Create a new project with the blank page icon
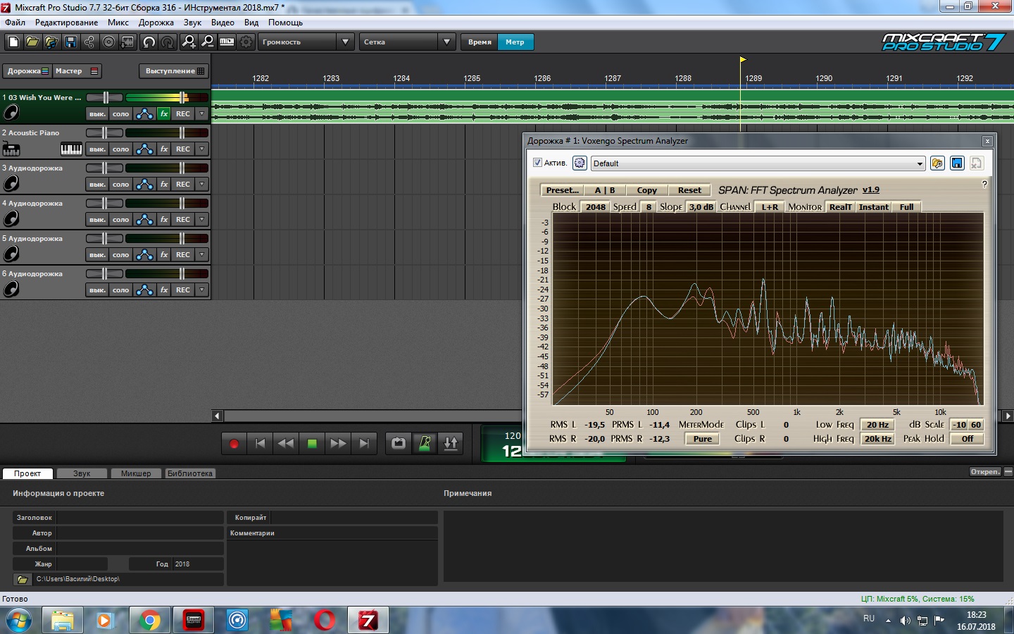 tap(13, 42)
